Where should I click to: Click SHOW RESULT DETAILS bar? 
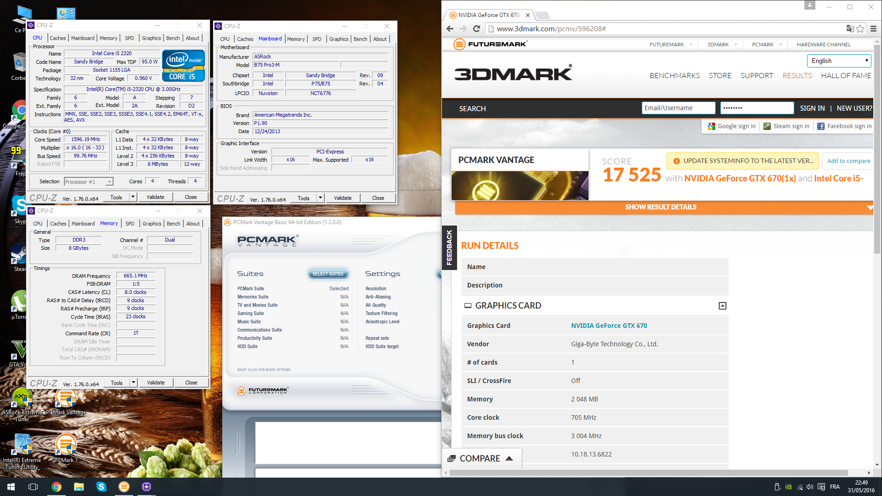[661, 207]
